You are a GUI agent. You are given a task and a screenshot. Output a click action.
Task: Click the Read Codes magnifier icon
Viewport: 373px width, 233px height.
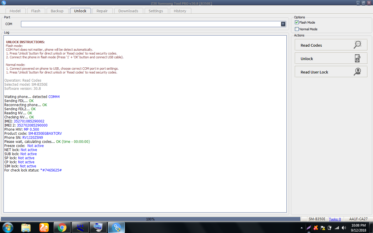point(358,45)
